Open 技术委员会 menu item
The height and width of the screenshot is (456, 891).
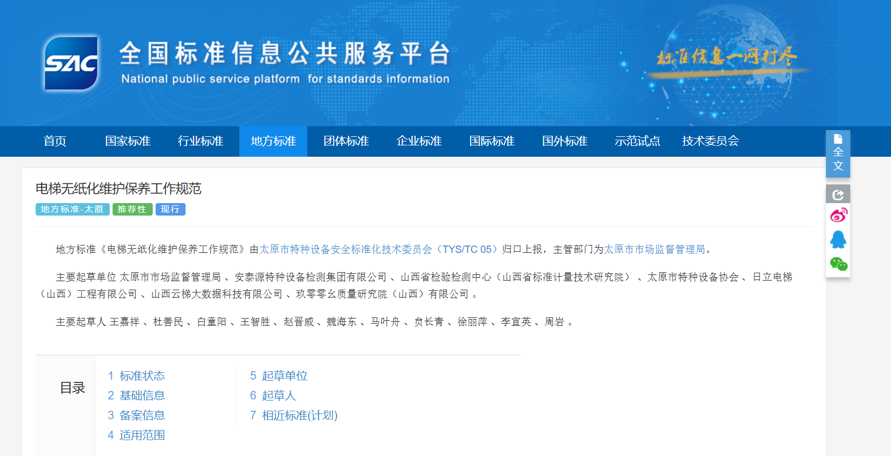pos(711,141)
